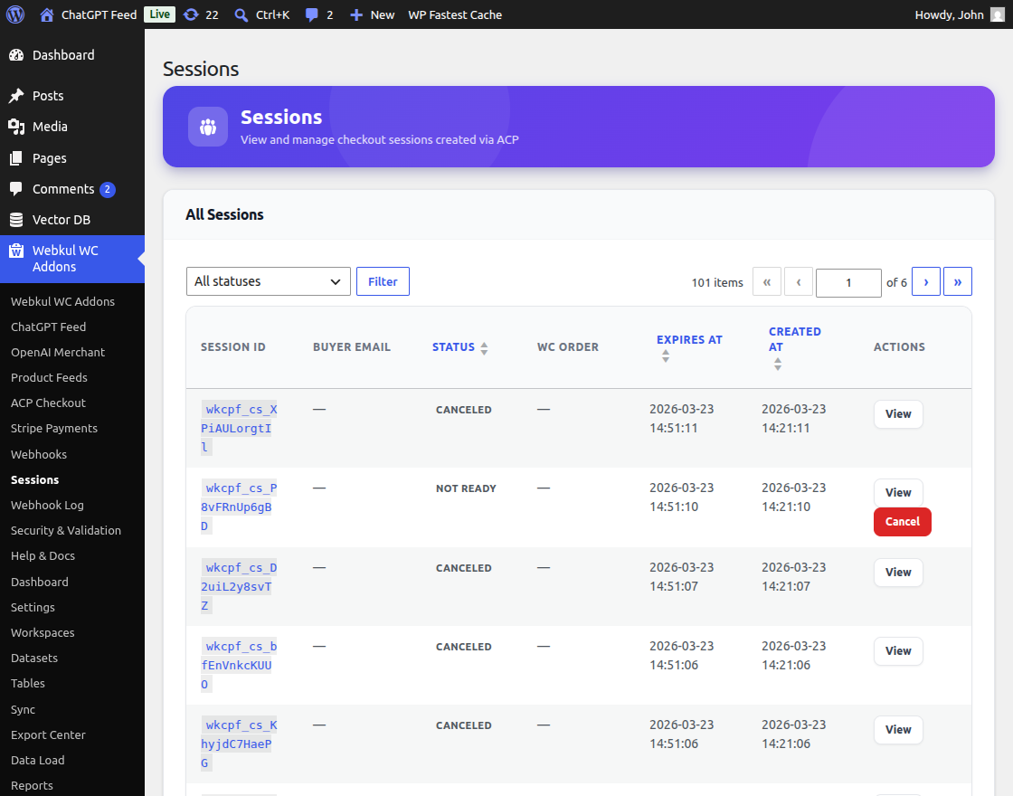
Task: Sort sessions by Created At column
Action: click(x=794, y=339)
